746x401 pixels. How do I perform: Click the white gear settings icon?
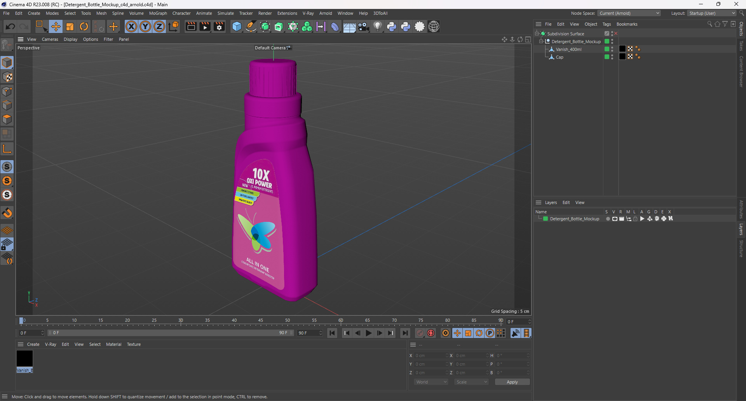tap(420, 26)
